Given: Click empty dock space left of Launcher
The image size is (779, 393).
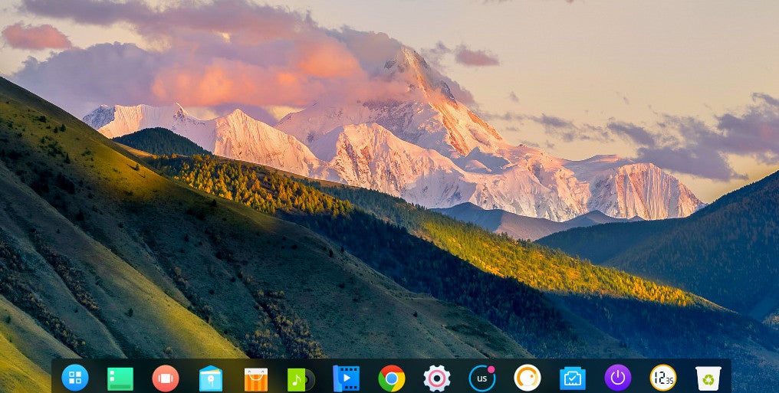Looking at the screenshot, I should click(56, 377).
